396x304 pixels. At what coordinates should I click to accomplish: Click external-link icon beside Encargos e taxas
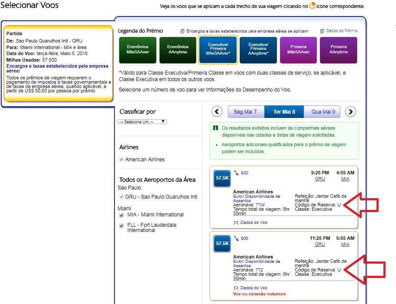click(182, 31)
